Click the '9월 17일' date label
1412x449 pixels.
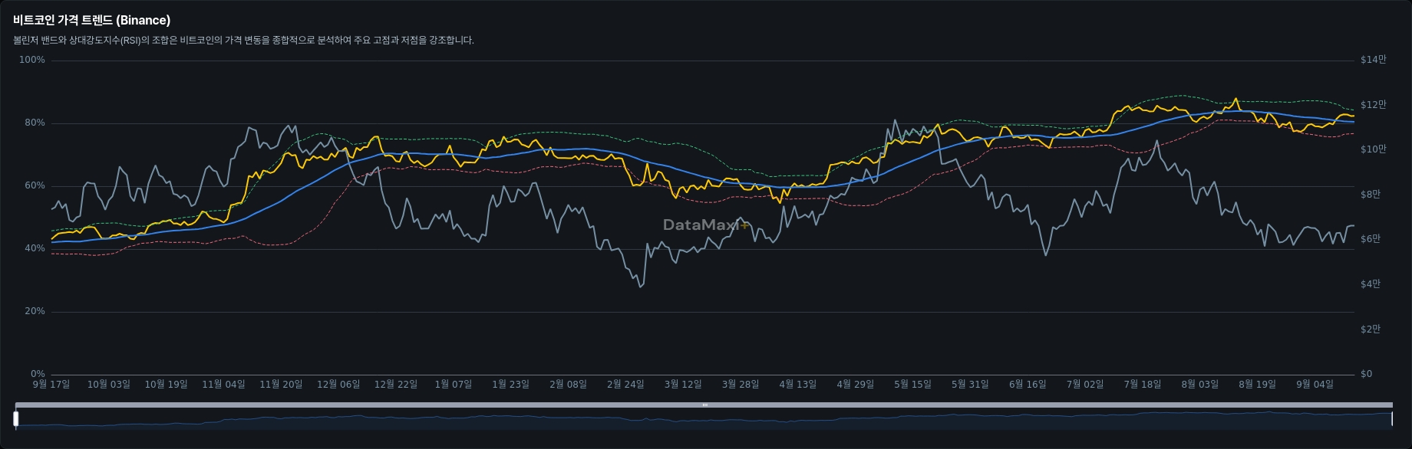click(51, 385)
